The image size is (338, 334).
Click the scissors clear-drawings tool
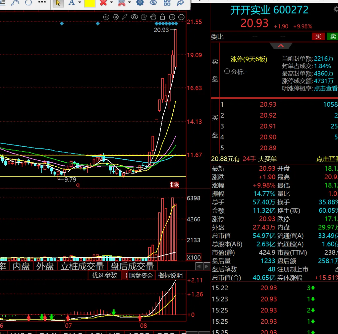click(x=121, y=3)
